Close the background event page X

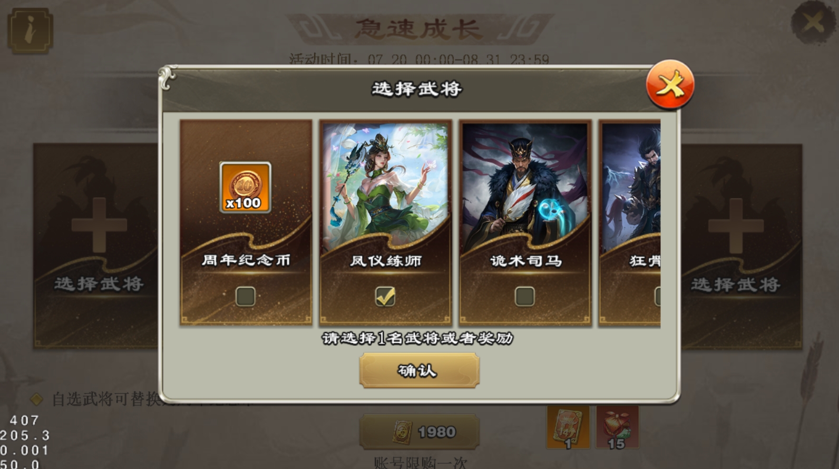coord(814,23)
